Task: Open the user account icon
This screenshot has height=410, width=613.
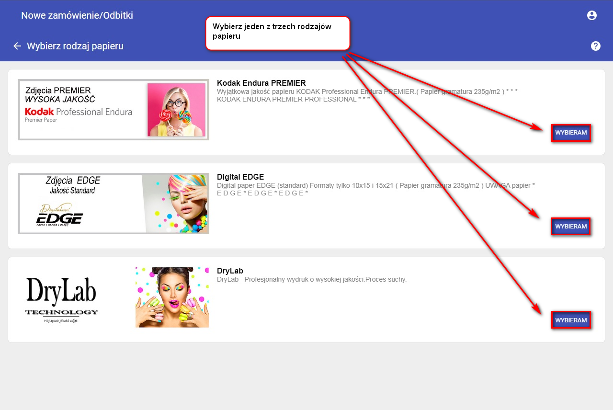Action: 592,15
